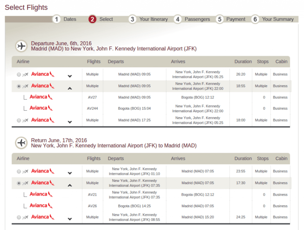Click connecting-flights icon in 17:30 return row

[x=25, y=183]
